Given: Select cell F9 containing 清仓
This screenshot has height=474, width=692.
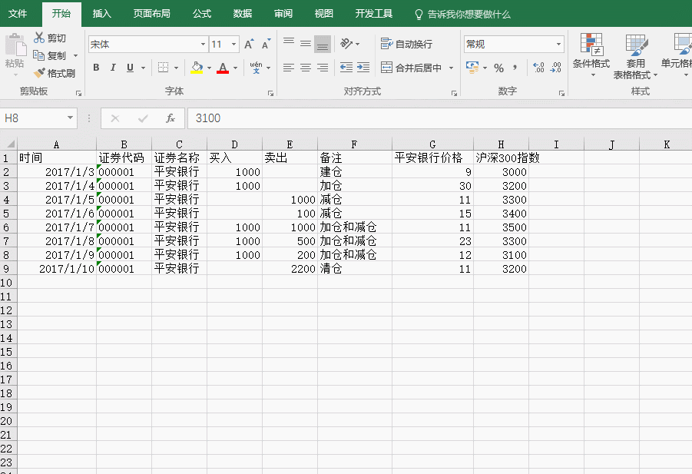Looking at the screenshot, I should click(354, 269).
